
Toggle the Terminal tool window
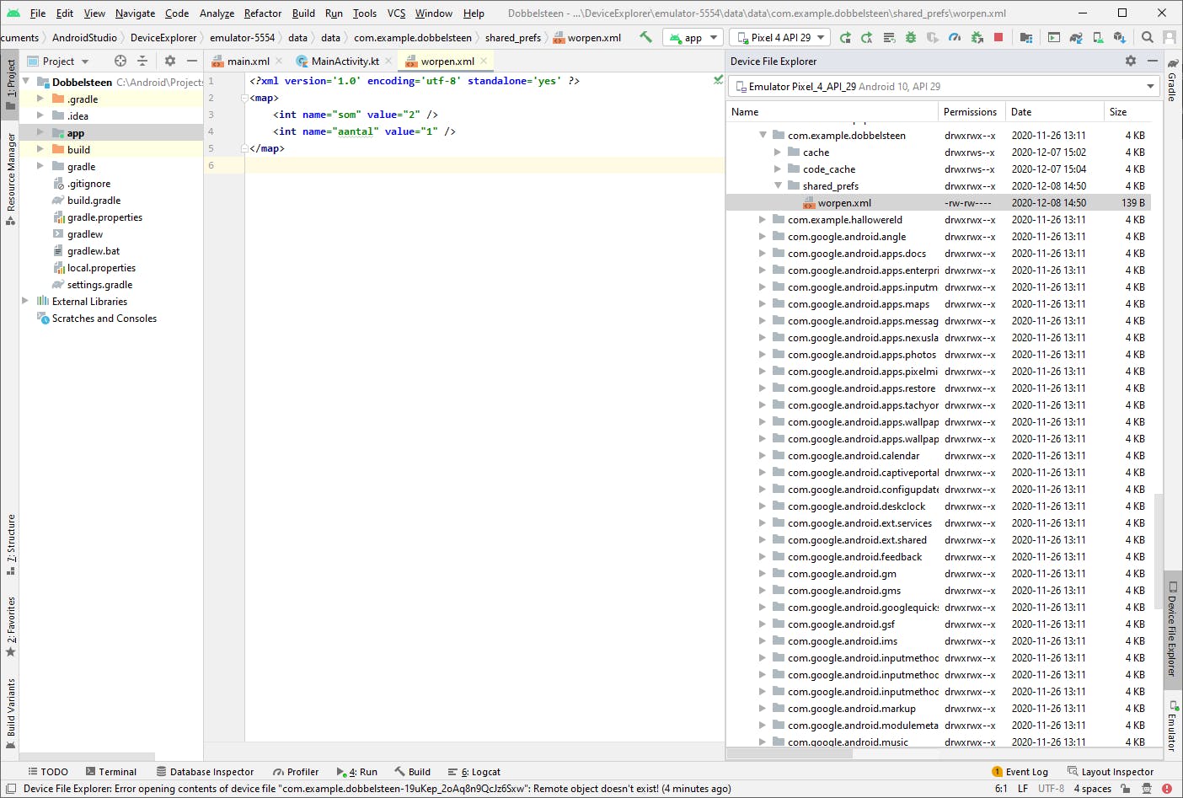110,772
